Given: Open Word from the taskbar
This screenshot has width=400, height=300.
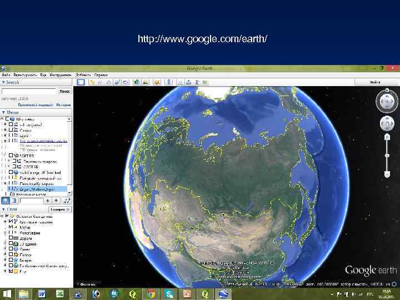Looking at the screenshot, I should click(42, 294).
